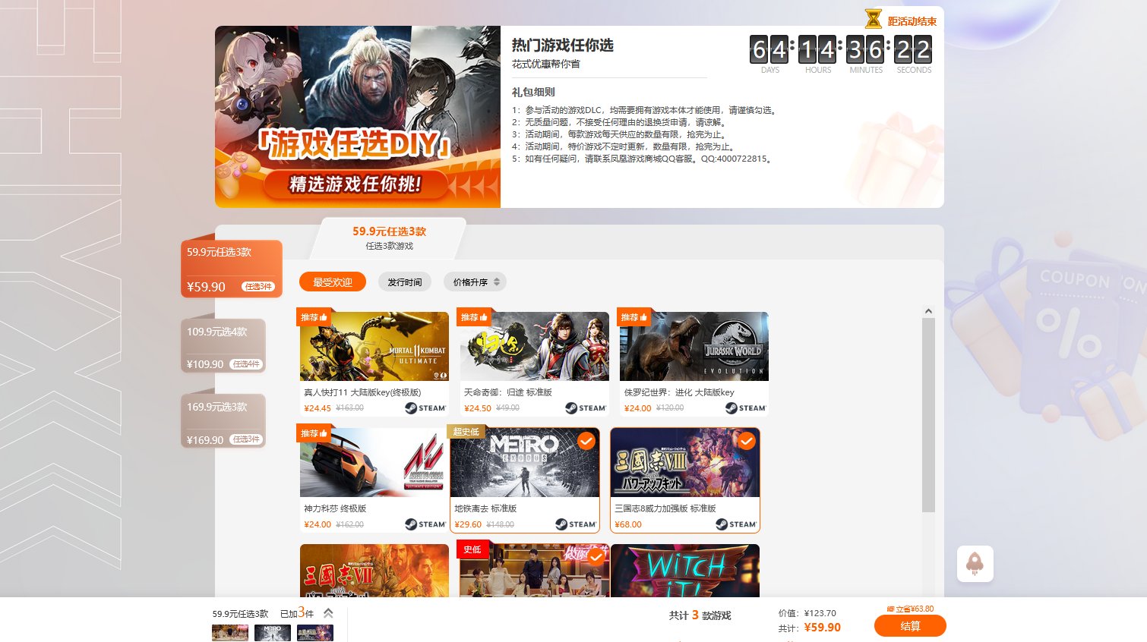Click the red 史低 badge on game card
The height and width of the screenshot is (642, 1147).
pos(472,549)
